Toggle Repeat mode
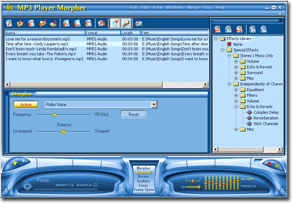 pyautogui.click(x=65, y=185)
